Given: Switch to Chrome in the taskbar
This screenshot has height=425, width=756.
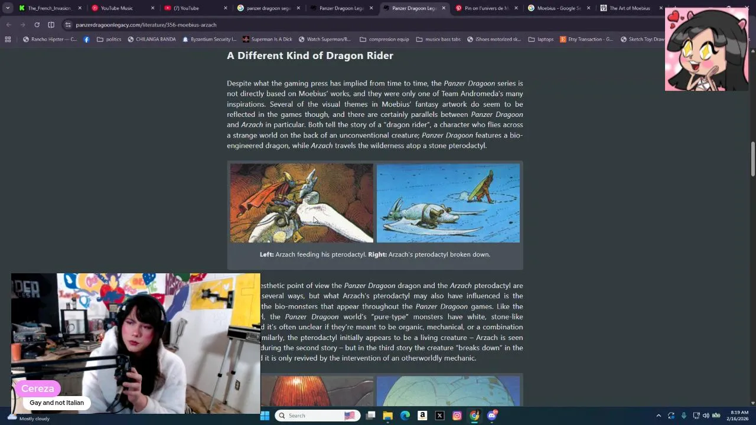Looking at the screenshot, I should tap(474, 416).
